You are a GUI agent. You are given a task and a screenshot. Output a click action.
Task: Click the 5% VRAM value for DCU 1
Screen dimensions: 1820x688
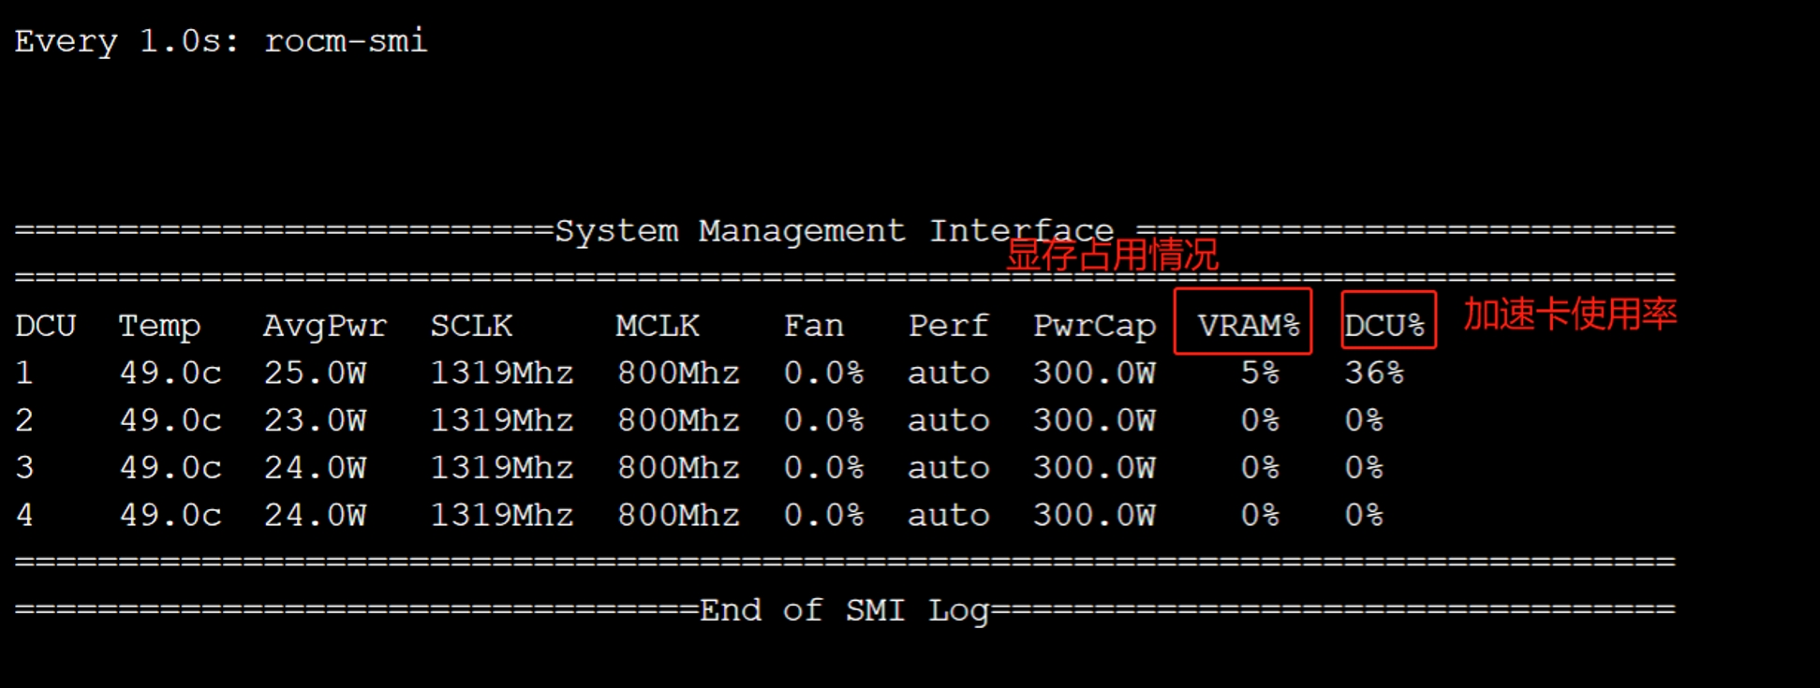pos(1260,373)
